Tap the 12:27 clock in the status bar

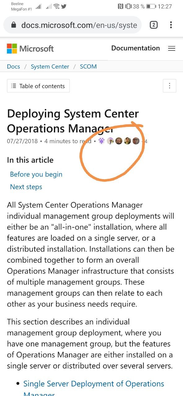(165, 6)
